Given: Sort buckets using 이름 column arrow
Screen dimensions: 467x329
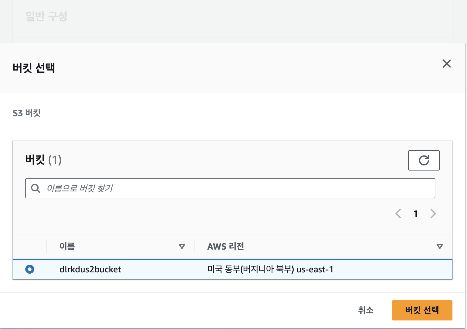Looking at the screenshot, I should point(182,246).
